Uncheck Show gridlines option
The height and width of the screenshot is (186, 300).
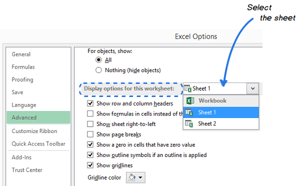pos(90,165)
